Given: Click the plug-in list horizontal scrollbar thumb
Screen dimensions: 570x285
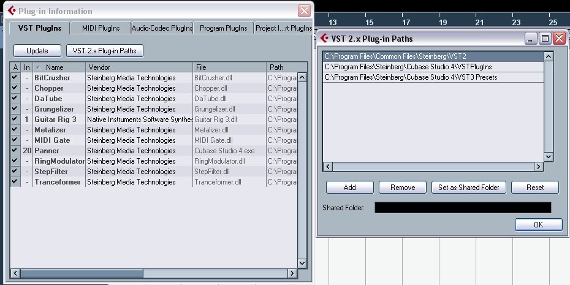Looking at the screenshot, I should pos(82,273).
